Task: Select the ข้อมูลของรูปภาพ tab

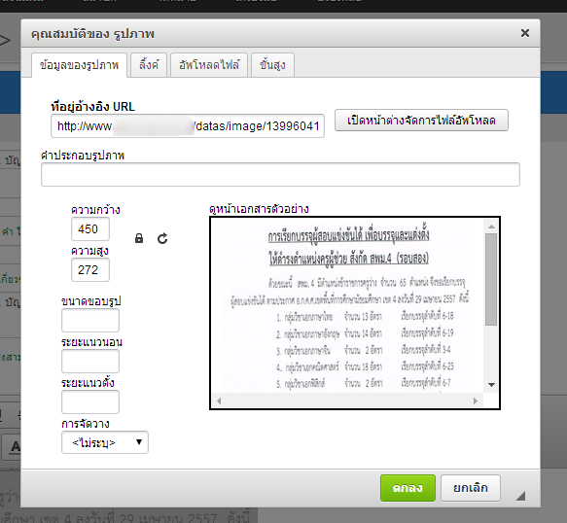Action: tap(79, 65)
